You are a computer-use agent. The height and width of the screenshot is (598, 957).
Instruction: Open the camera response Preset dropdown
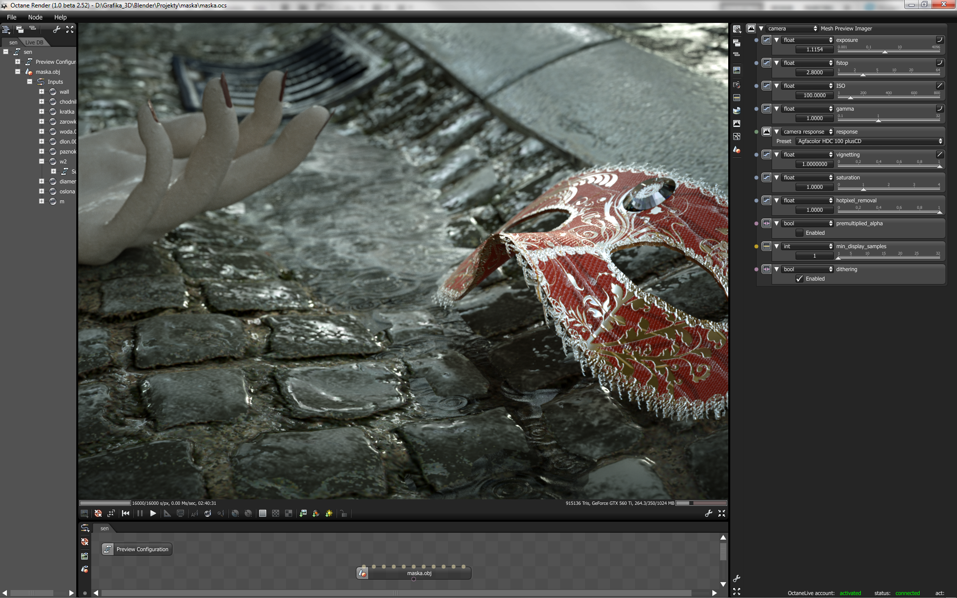tap(869, 141)
